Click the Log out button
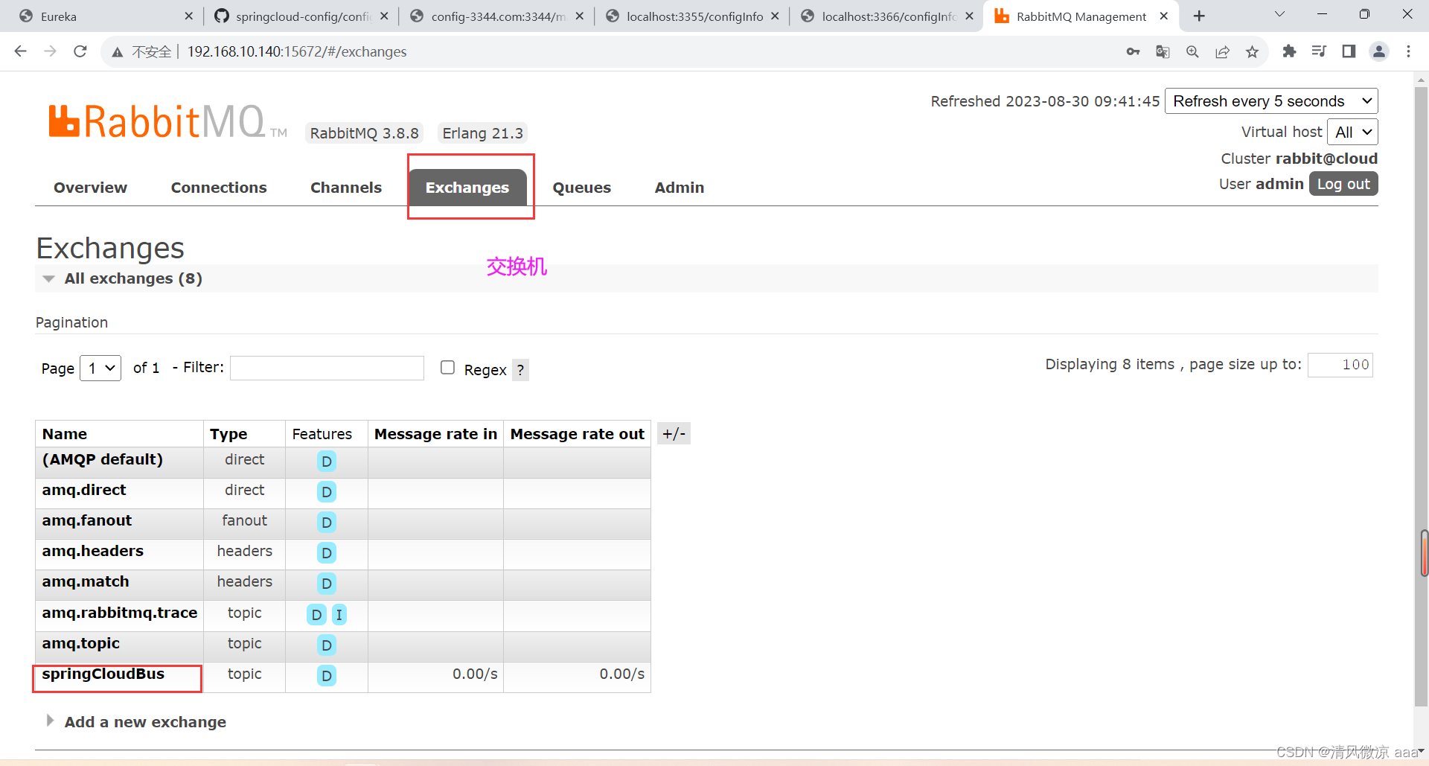 tap(1343, 184)
